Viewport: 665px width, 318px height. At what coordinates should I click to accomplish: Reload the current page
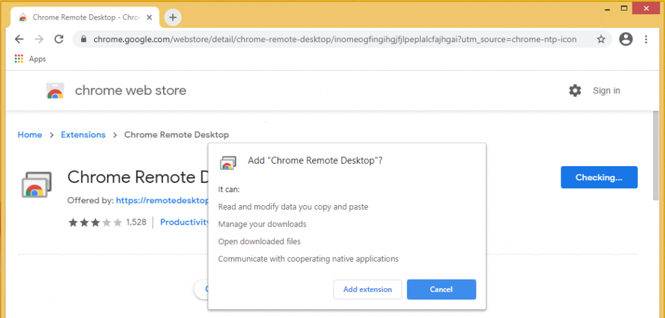click(x=58, y=40)
